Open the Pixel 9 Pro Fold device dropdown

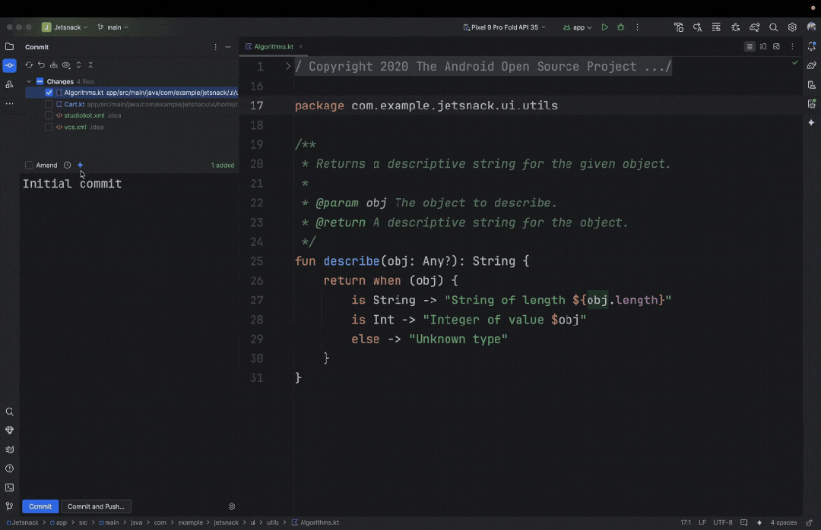504,27
